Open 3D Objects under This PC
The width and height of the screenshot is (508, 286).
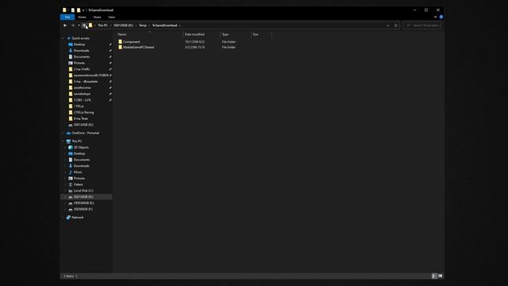81,148
